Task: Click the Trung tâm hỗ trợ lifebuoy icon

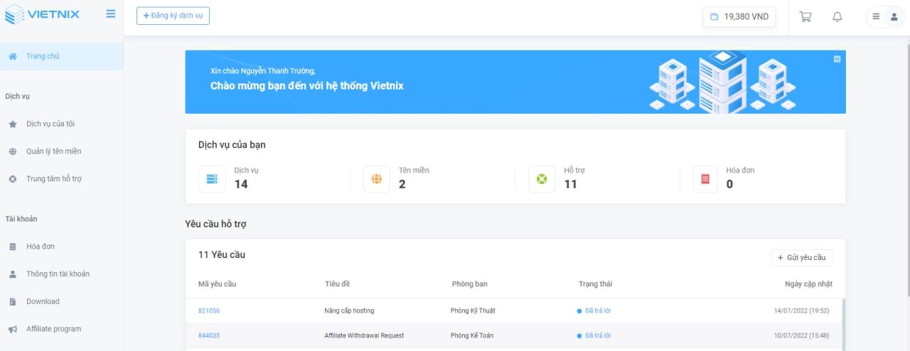Action: coord(12,179)
